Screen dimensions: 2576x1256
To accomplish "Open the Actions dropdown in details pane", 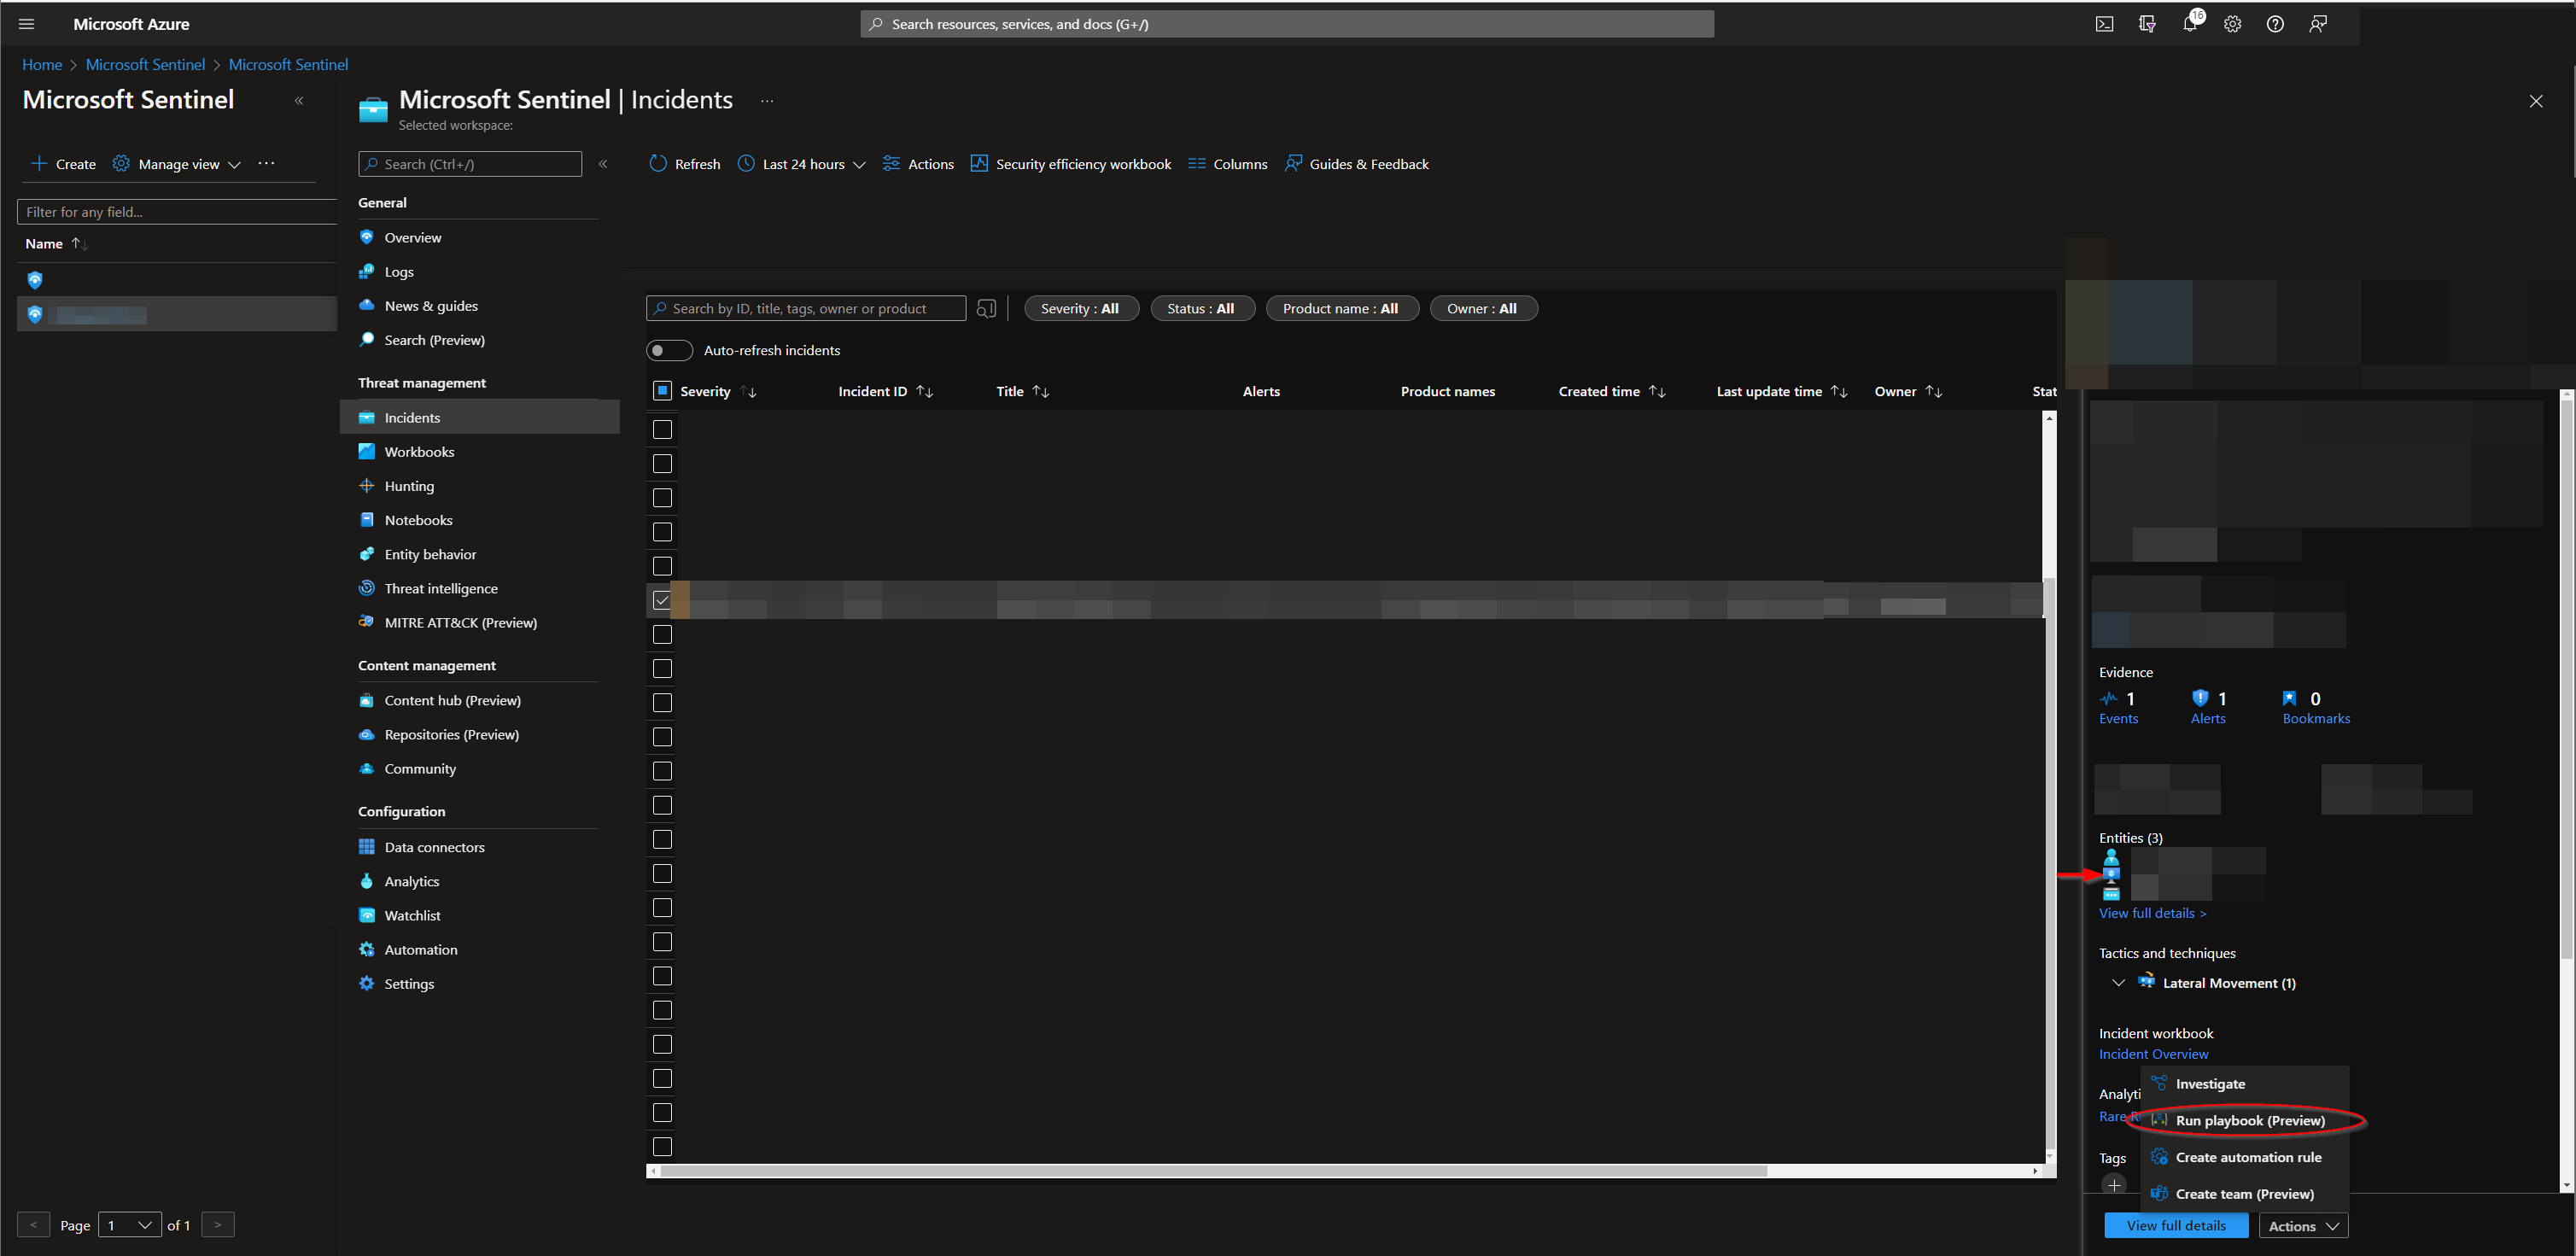I will (x=2303, y=1226).
